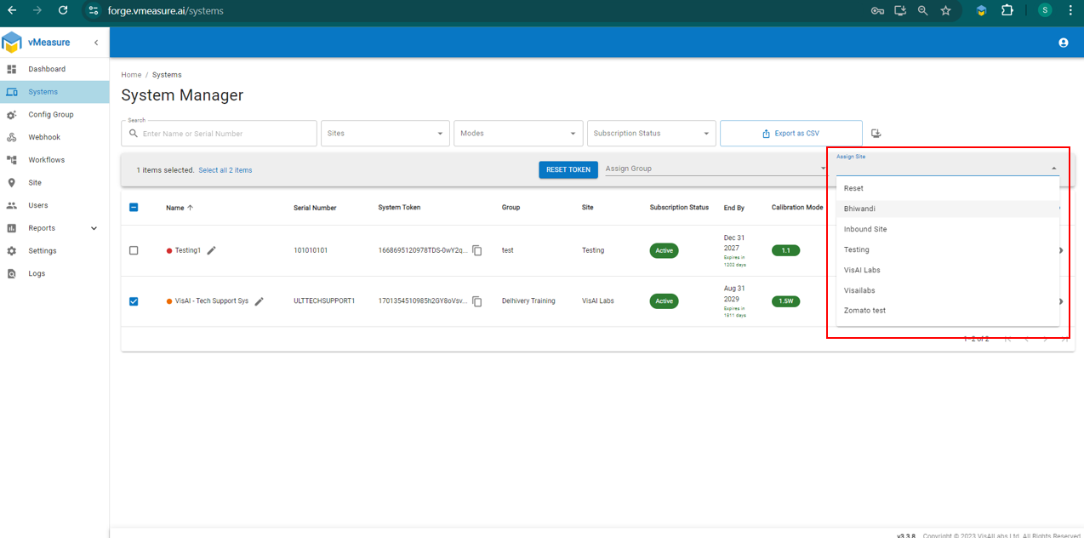The height and width of the screenshot is (538, 1084).
Task: Bookmark this page with the star icon
Action: pyautogui.click(x=945, y=11)
